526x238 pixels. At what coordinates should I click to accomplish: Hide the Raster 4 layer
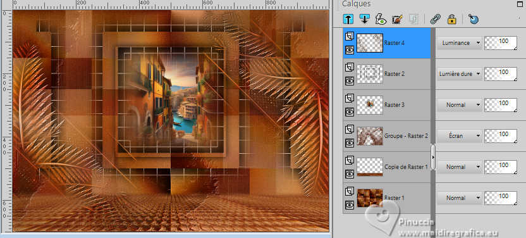[350, 50]
